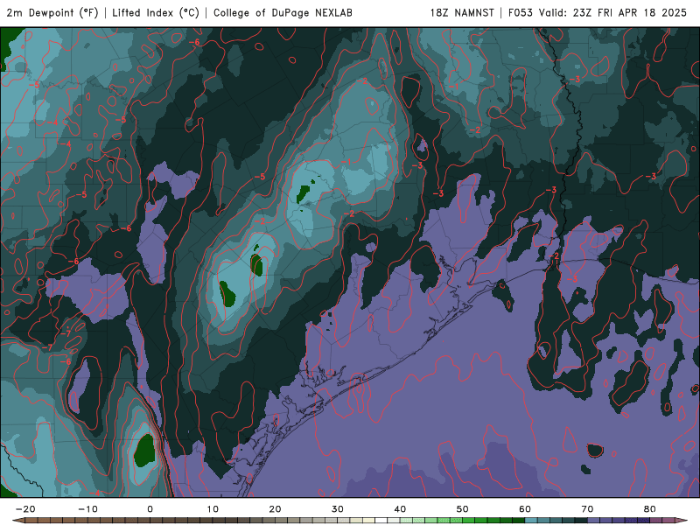
Task: Click the "-10" color scale label
Action: (88, 509)
